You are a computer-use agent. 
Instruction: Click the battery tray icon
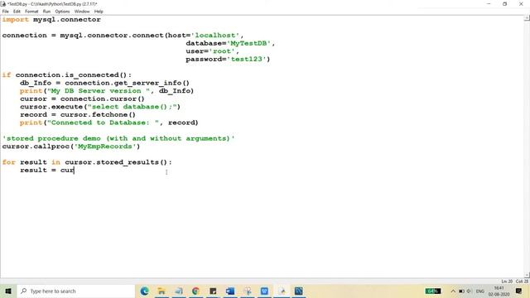(461, 291)
